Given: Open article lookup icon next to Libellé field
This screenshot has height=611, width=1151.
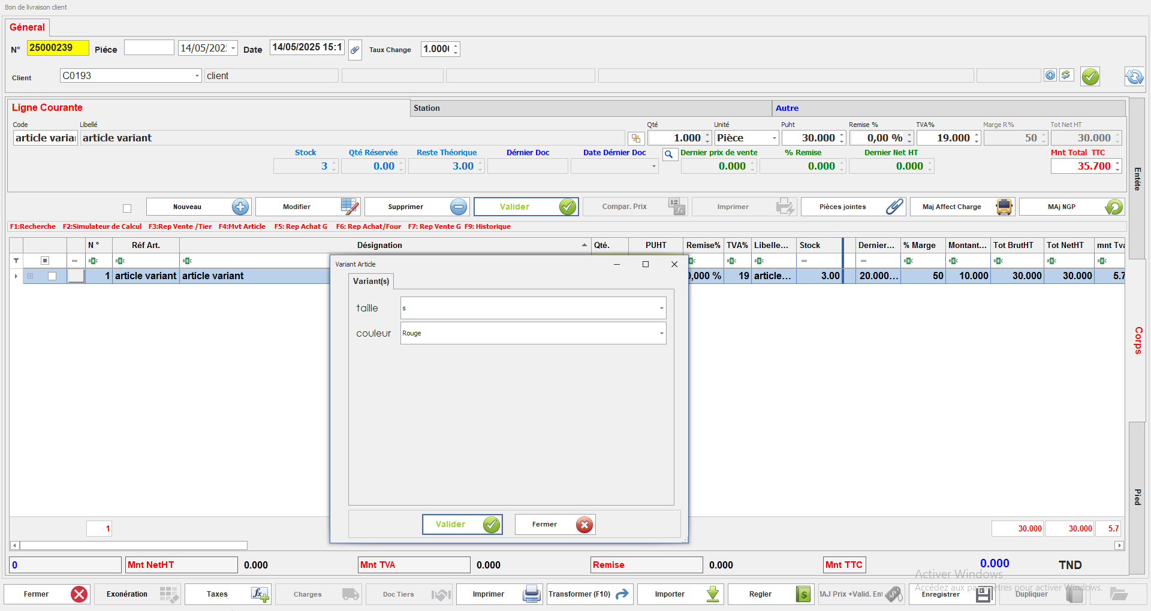Looking at the screenshot, I should (635, 138).
